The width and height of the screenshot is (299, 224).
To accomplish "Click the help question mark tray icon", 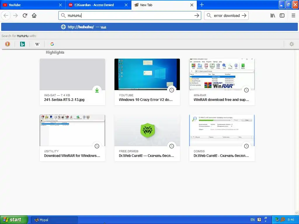I will coord(259,220).
